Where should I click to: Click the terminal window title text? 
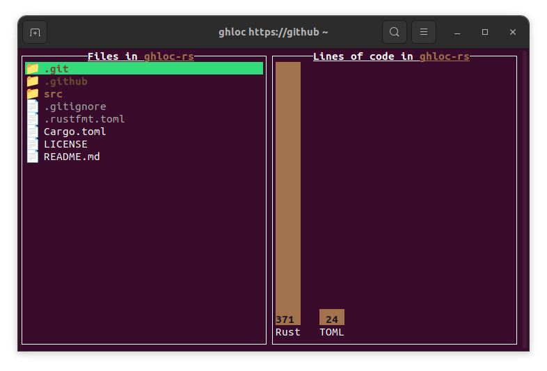coord(273,32)
